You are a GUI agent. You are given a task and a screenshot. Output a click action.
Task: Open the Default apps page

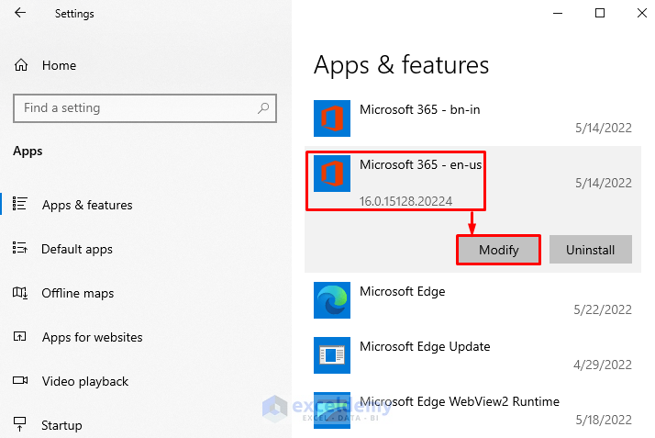tap(77, 249)
